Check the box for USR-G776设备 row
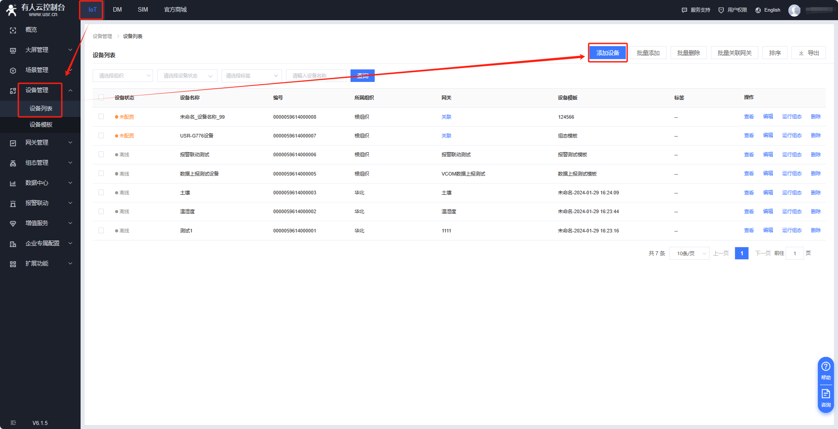The height and width of the screenshot is (429, 838). [x=101, y=136]
